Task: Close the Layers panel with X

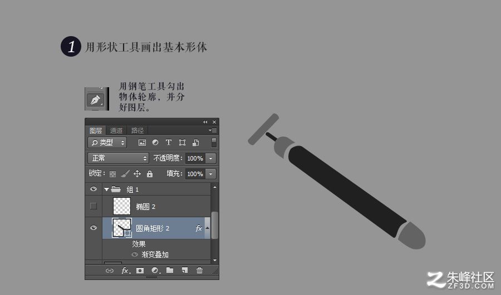Action: coord(214,122)
